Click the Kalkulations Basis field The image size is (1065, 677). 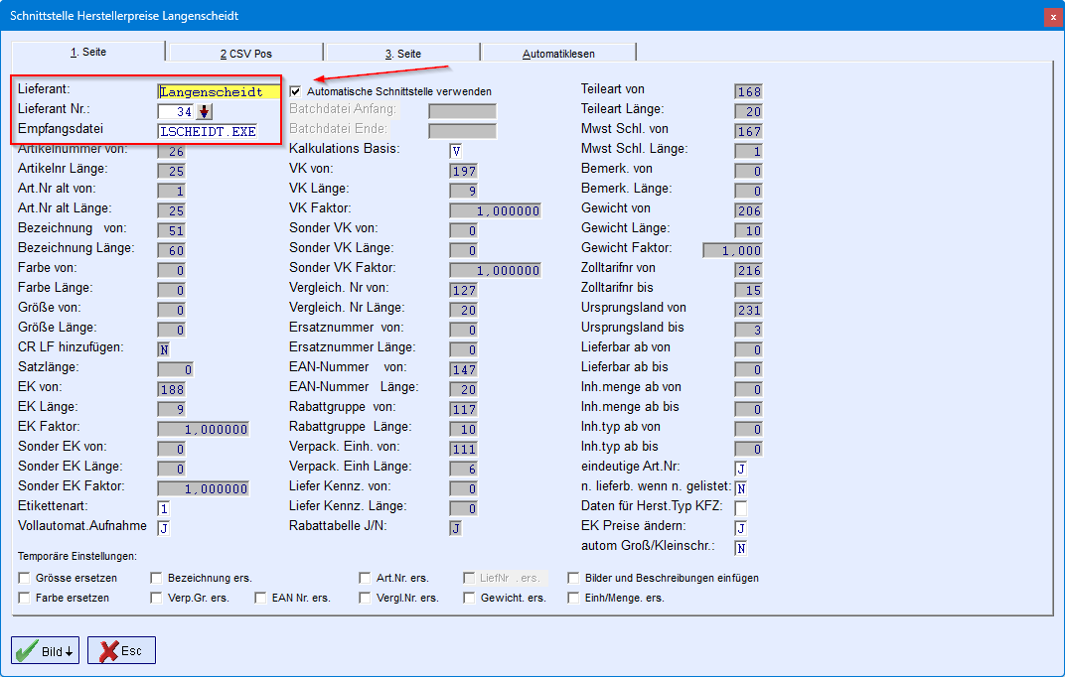[456, 151]
